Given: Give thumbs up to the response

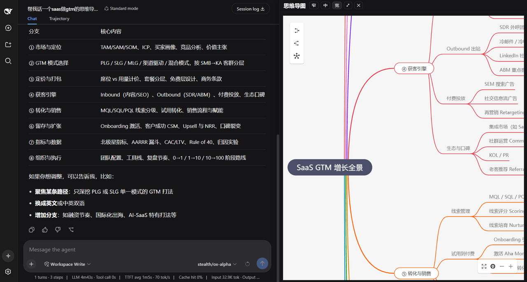Looking at the screenshot, I should [x=45, y=230].
